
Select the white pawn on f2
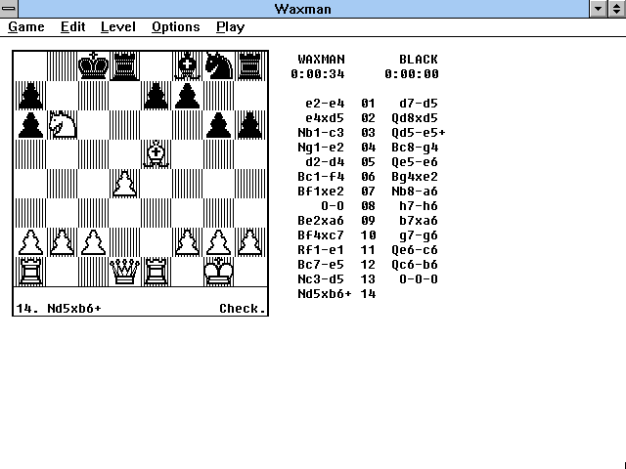(187, 242)
